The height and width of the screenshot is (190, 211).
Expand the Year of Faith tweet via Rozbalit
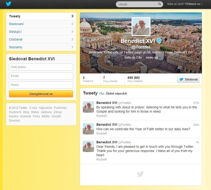click(x=102, y=134)
